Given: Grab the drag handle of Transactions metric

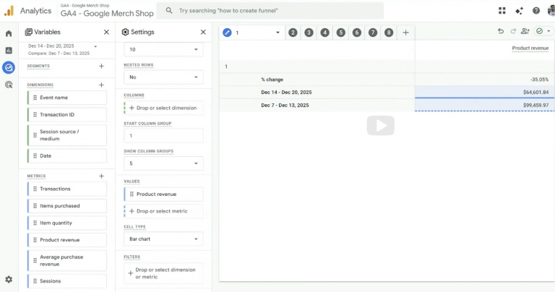Looking at the screenshot, I should [35, 189].
